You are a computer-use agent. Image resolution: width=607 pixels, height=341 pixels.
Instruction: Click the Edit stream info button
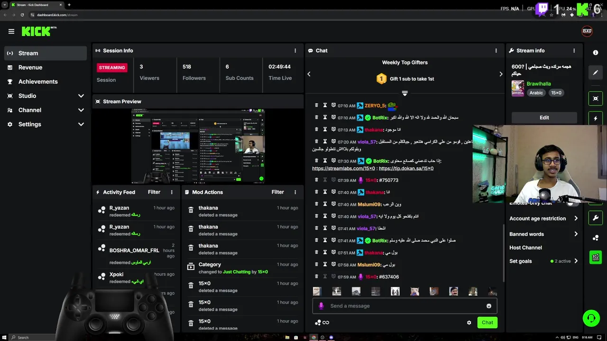544,117
